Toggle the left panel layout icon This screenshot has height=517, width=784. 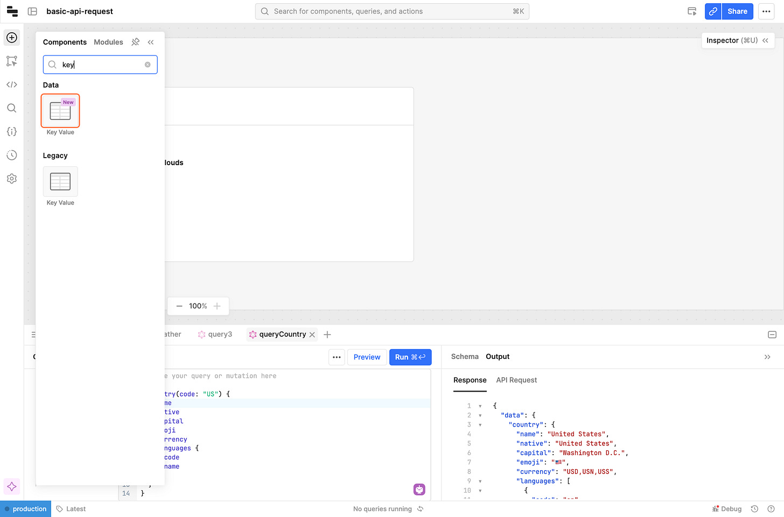(x=32, y=11)
